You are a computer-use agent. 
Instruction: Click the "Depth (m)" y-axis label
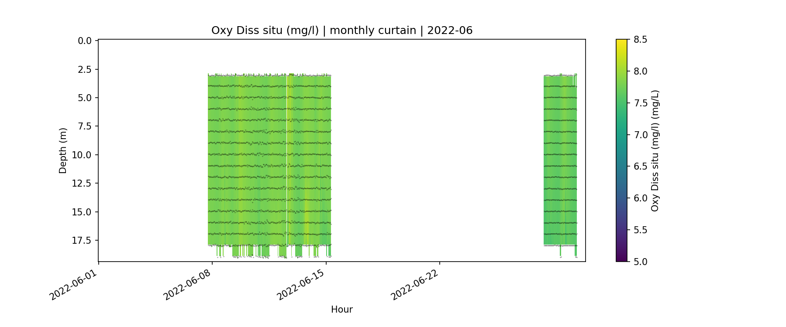pos(63,150)
